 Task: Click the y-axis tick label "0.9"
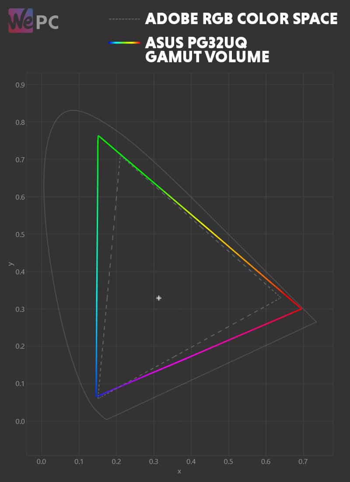pos(20,85)
